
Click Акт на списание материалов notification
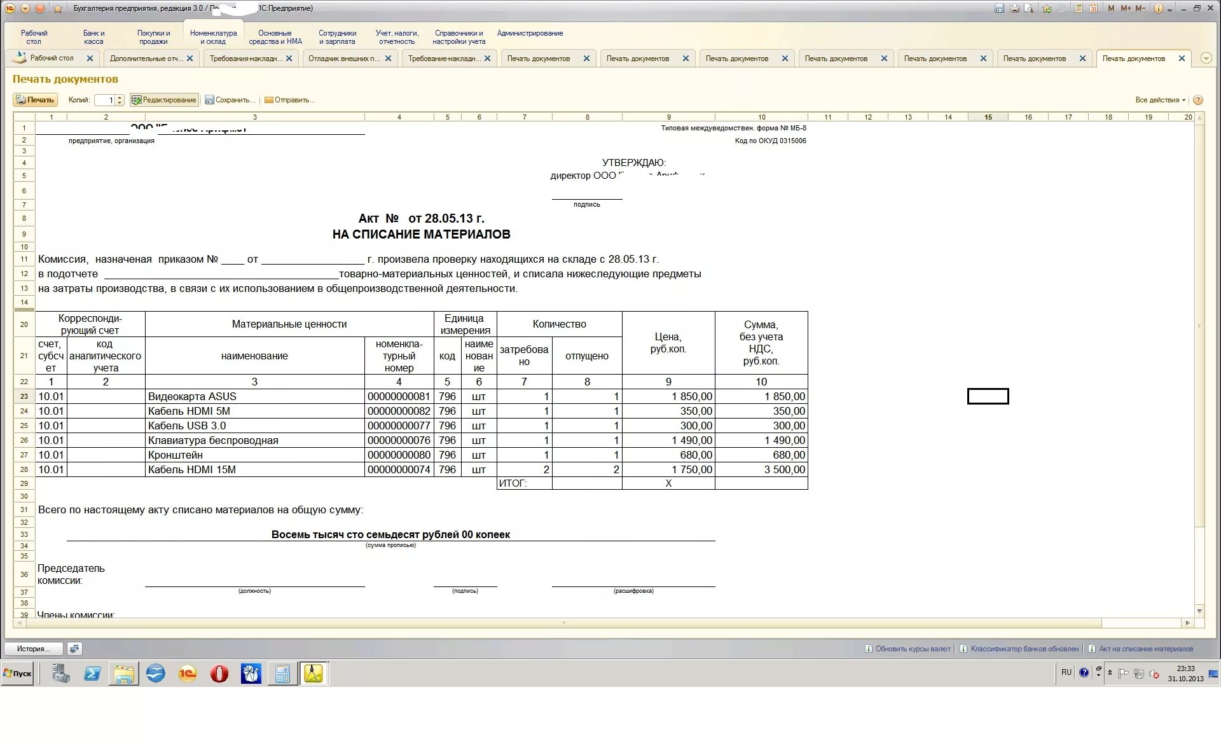(x=1141, y=649)
